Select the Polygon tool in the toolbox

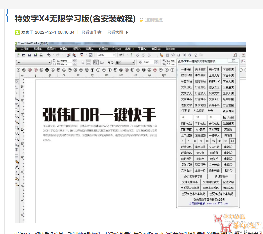pyautogui.click(x=17, y=139)
